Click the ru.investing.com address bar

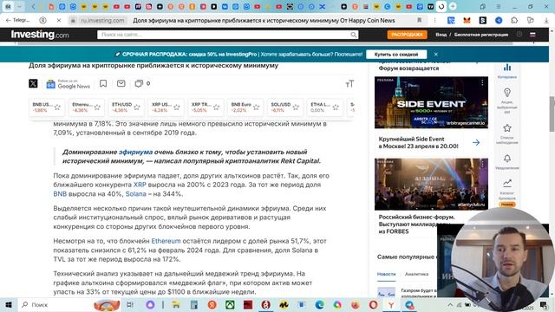[x=102, y=21]
